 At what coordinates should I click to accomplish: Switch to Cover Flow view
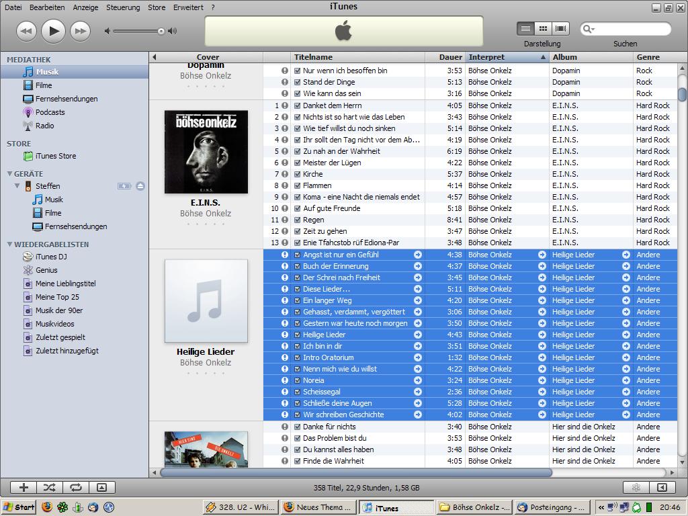pyautogui.click(x=560, y=29)
